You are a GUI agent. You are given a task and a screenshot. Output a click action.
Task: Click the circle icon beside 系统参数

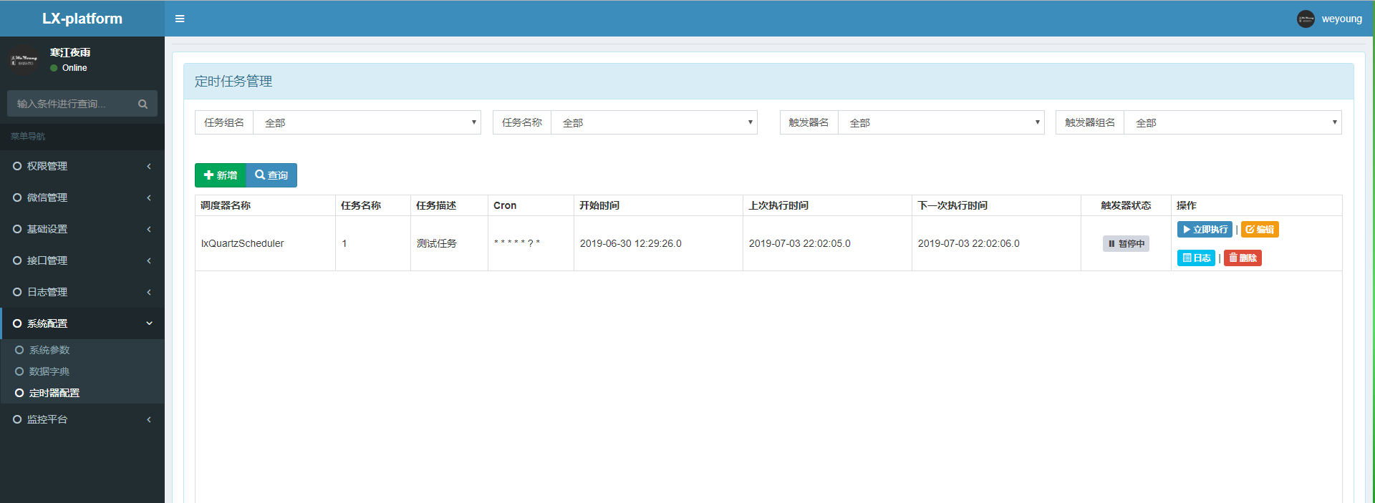(x=19, y=350)
